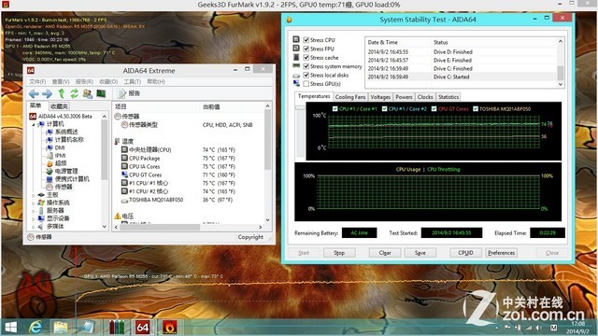Switch to Clocks tab

425,97
